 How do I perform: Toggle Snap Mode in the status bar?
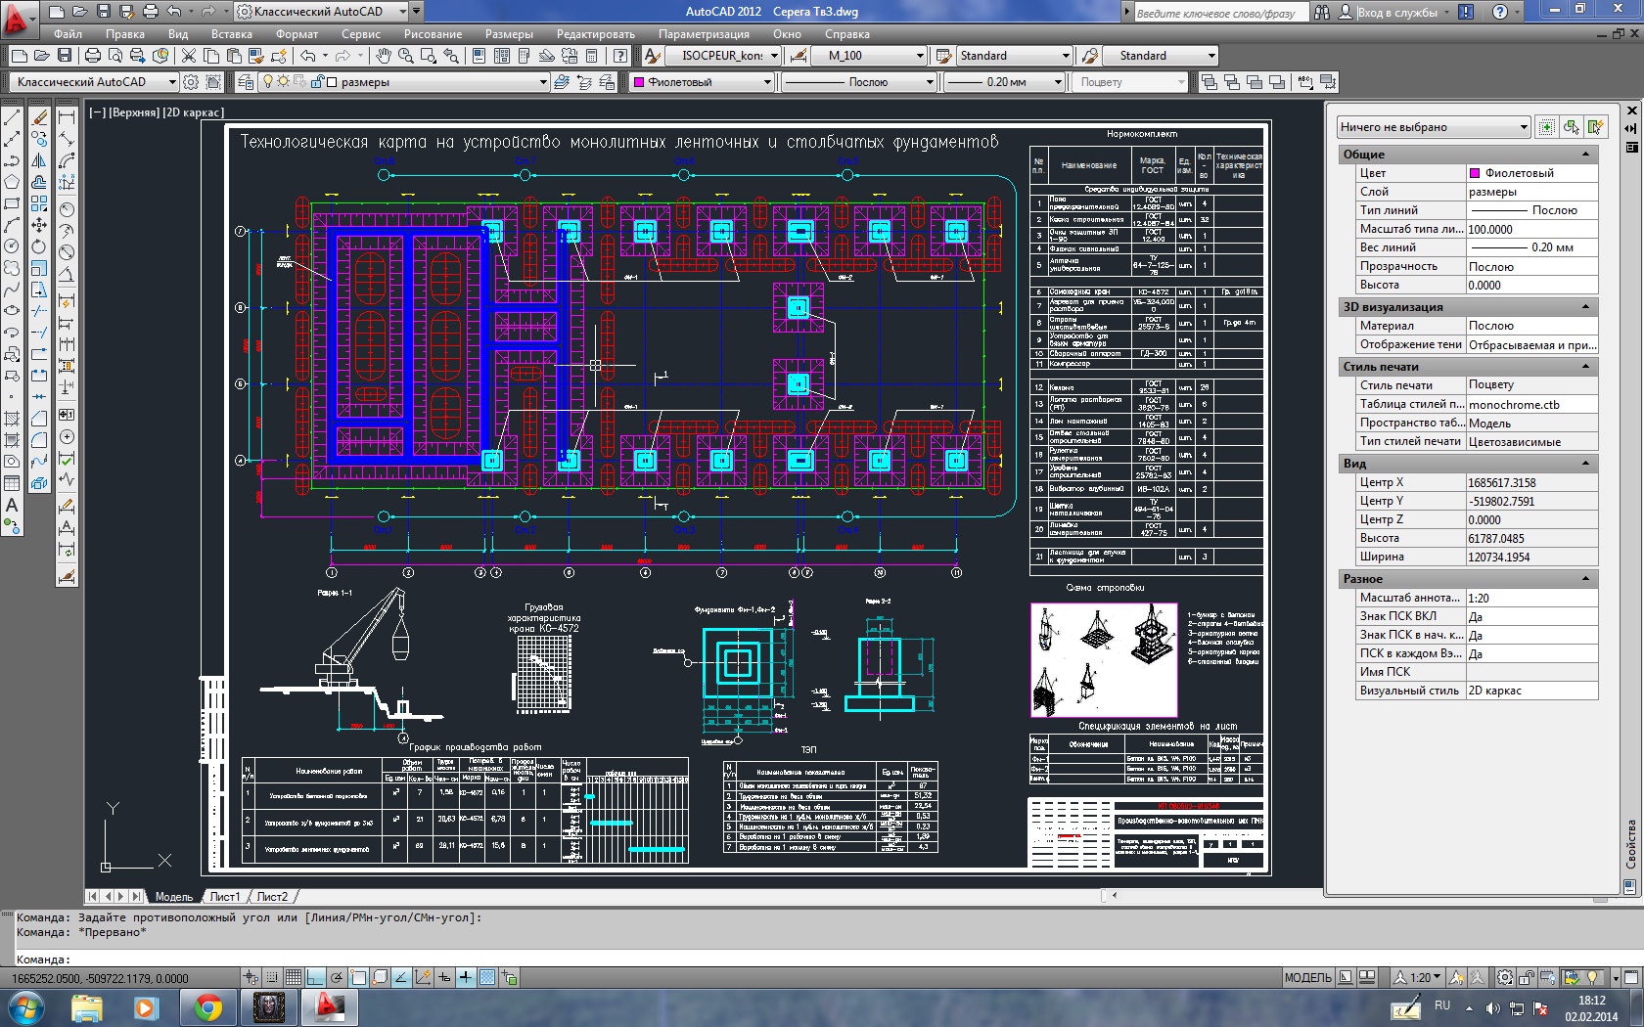(x=271, y=977)
